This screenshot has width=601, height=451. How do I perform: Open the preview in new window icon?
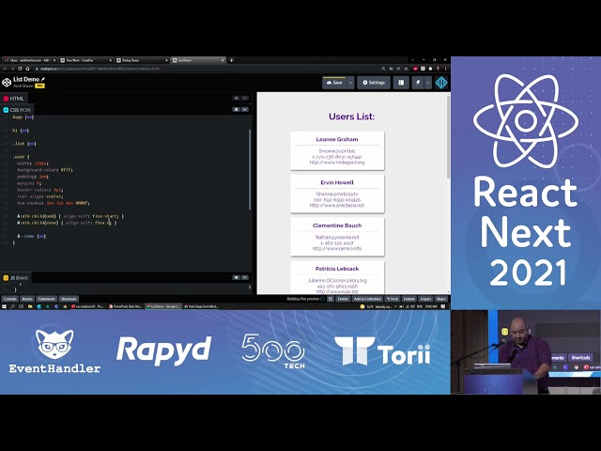click(330, 299)
